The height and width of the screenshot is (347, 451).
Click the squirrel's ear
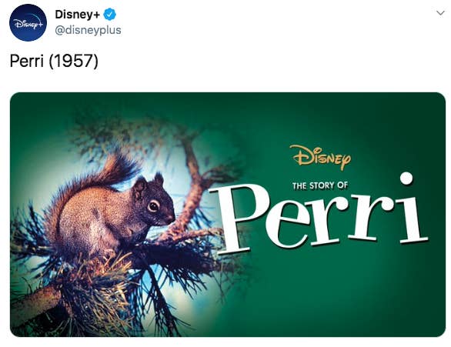(159, 179)
